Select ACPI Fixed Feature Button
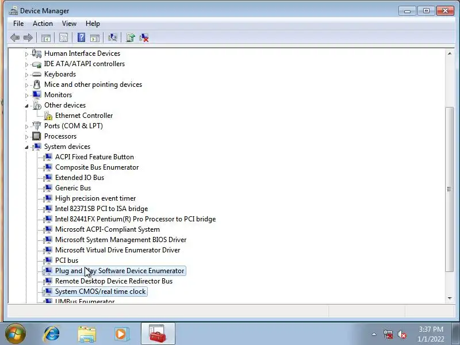This screenshot has height=345, width=460. (x=94, y=157)
